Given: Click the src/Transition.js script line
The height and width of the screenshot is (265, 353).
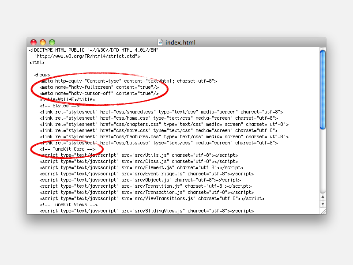Looking at the screenshot, I should 146,186.
